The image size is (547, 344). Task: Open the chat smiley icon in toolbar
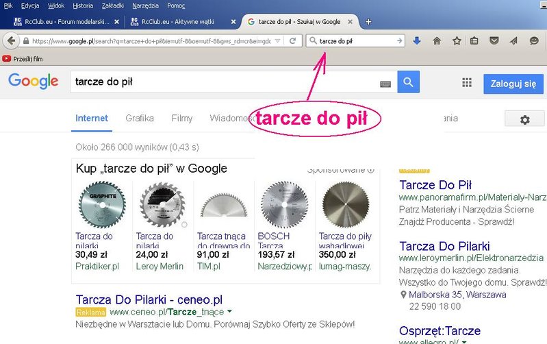(534, 41)
